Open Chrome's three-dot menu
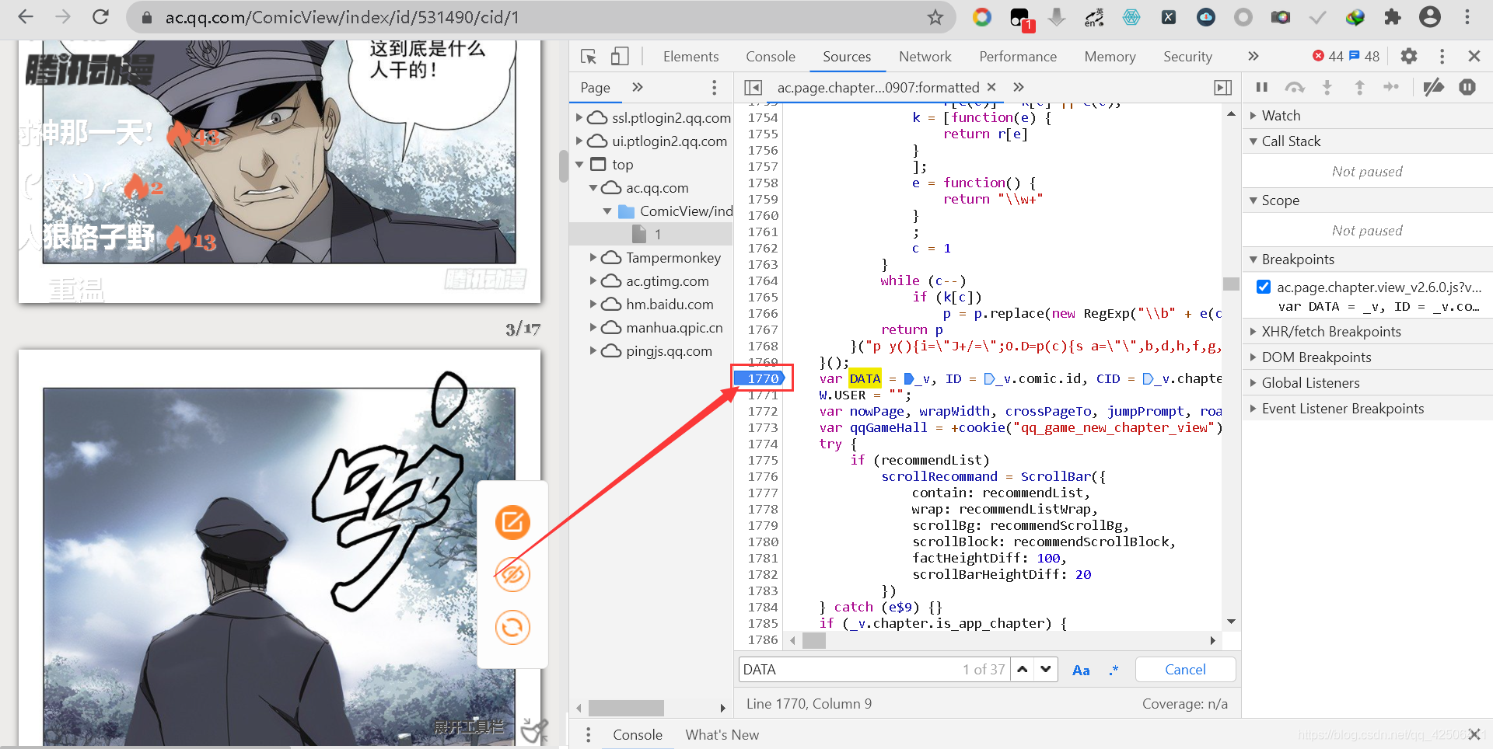 [1467, 17]
